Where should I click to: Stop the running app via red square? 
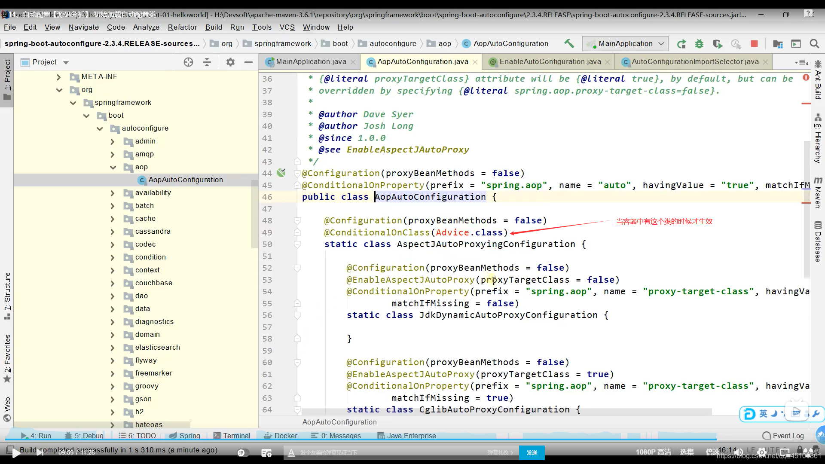tap(754, 44)
